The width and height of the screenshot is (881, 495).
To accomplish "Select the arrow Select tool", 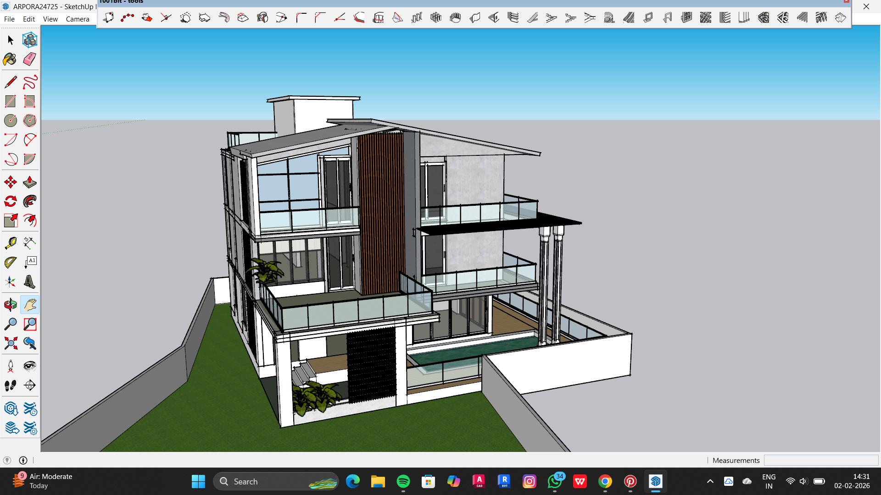I will click(x=11, y=40).
